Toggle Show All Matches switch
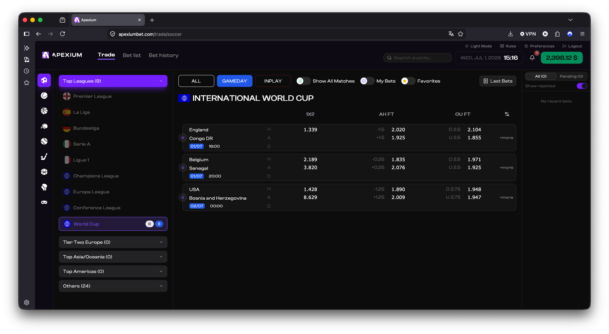Image resolution: width=609 pixels, height=334 pixels. click(x=303, y=81)
